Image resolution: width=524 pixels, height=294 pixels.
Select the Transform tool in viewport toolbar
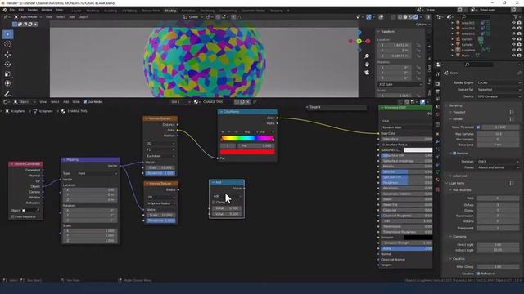point(7,83)
